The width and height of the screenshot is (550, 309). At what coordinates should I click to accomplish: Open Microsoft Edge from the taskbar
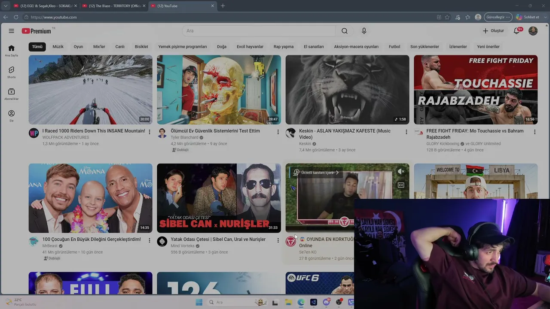(301, 302)
